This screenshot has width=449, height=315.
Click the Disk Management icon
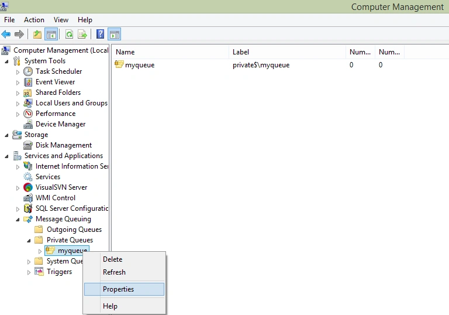28,145
